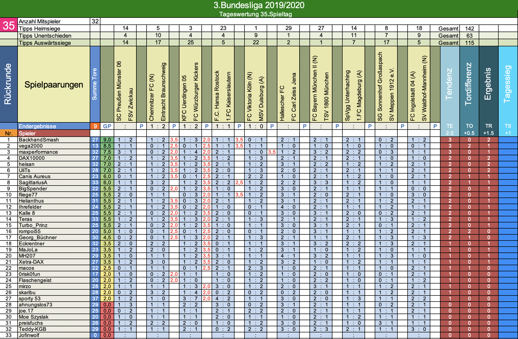Viewport: 518px width, 339px height.
Task: Click the '1.FC Magdeburg (A)' header
Action: (359, 96)
